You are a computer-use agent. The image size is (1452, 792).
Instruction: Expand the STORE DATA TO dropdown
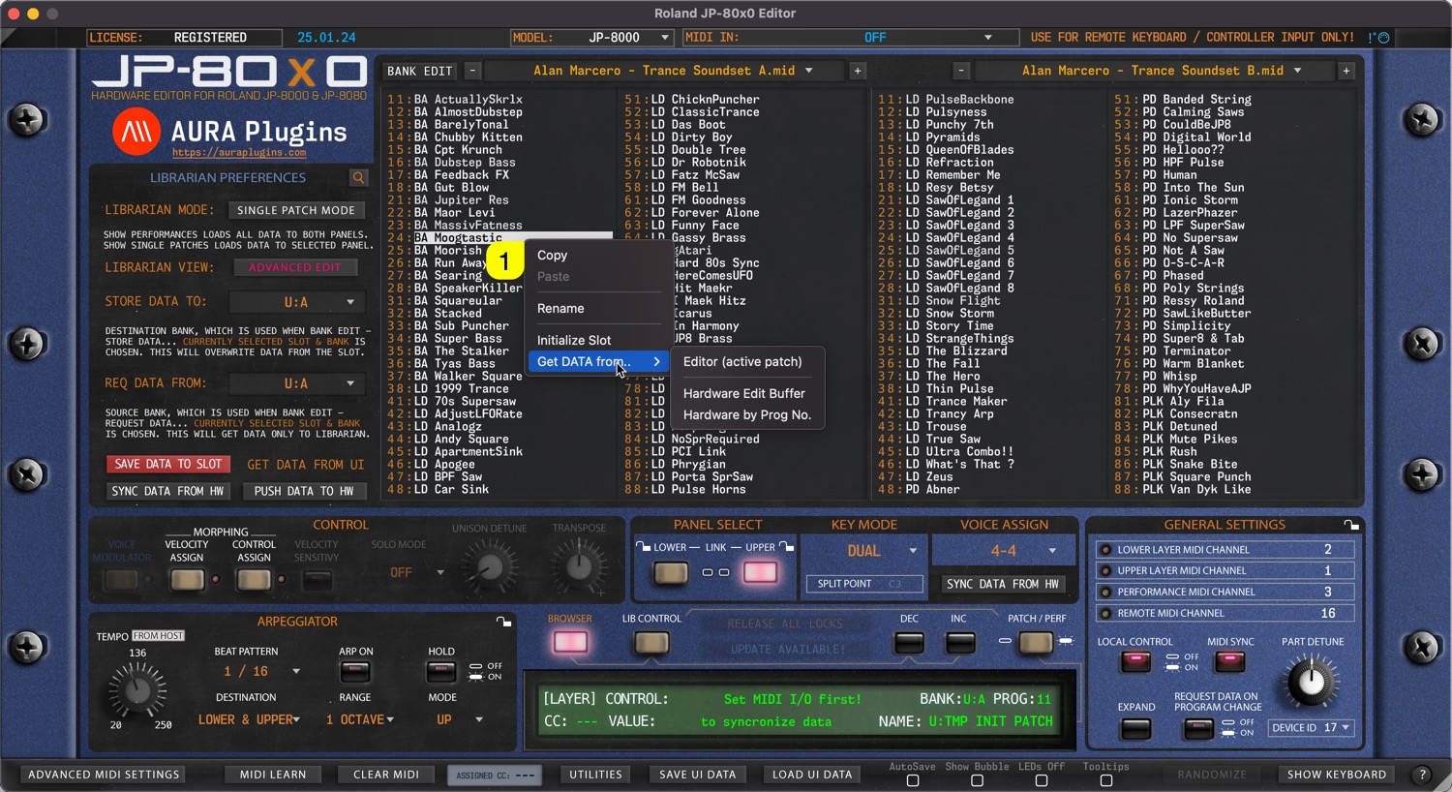pos(297,302)
